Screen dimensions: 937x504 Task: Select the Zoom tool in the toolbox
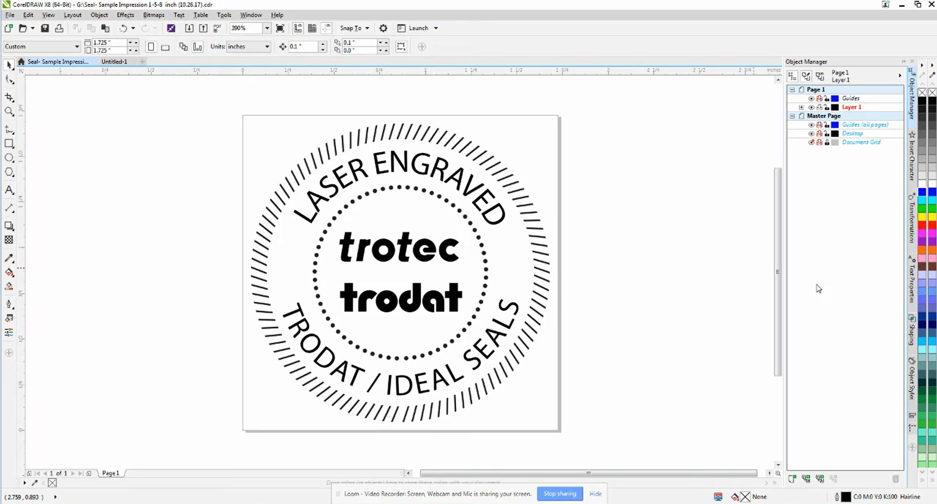(x=9, y=112)
